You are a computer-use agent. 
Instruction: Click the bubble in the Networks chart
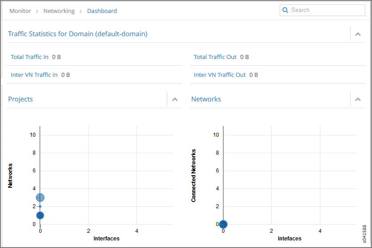click(223, 224)
